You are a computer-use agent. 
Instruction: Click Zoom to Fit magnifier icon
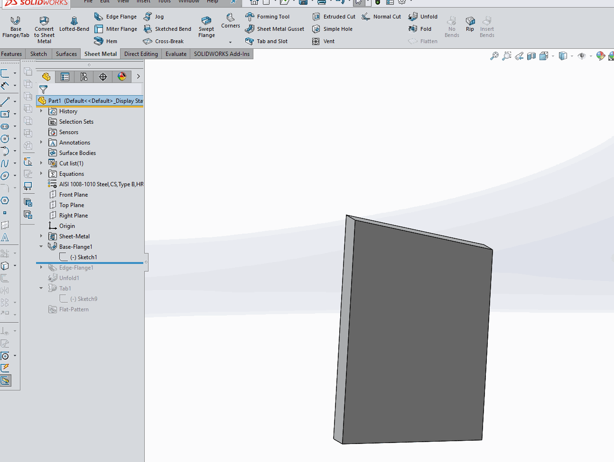494,56
